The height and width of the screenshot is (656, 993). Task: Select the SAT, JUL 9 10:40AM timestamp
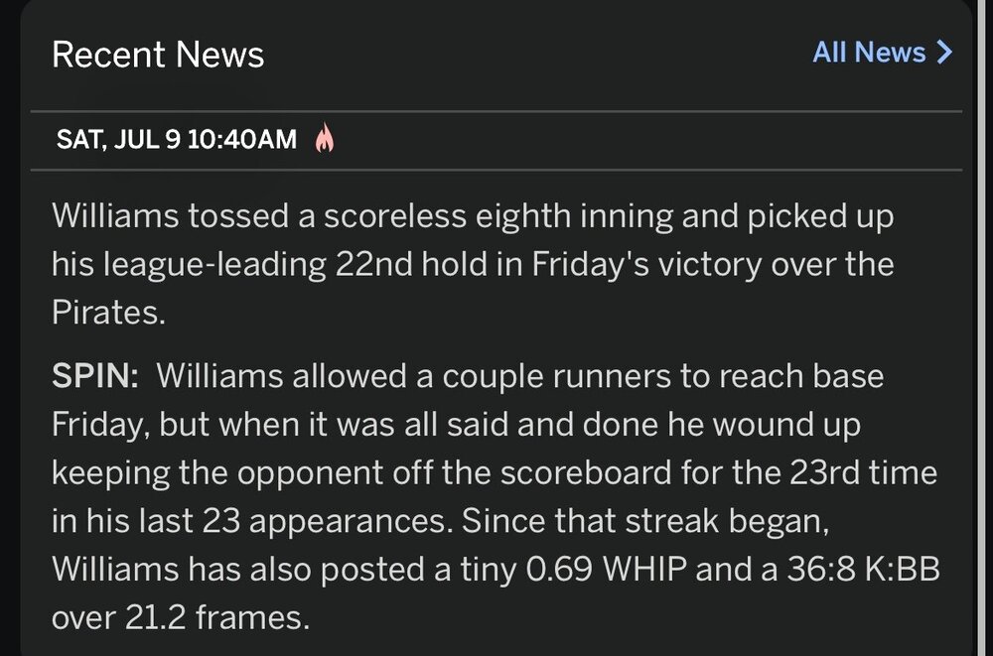pyautogui.click(x=176, y=140)
